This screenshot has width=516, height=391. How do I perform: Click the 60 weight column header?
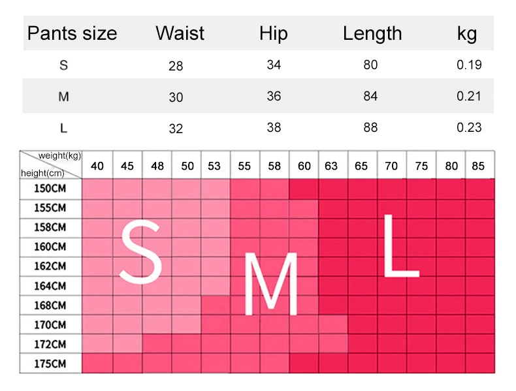click(304, 166)
